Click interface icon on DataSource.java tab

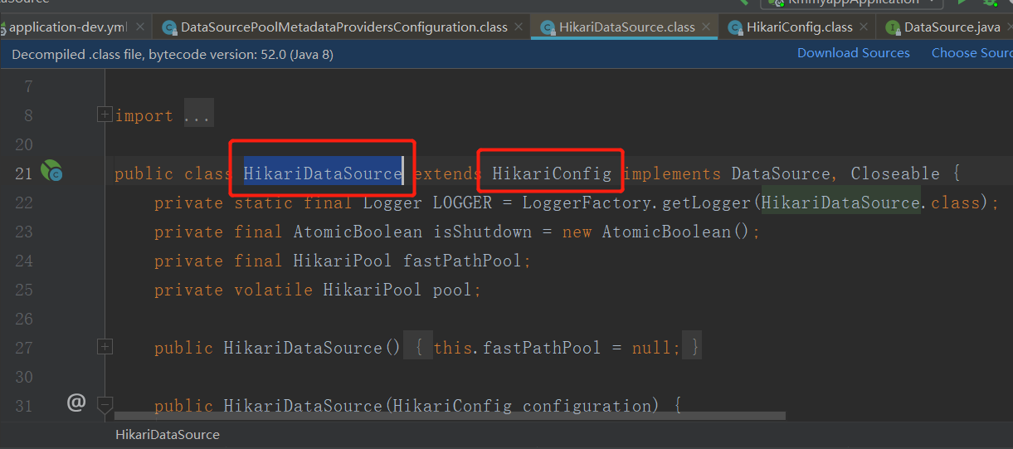[x=893, y=27]
